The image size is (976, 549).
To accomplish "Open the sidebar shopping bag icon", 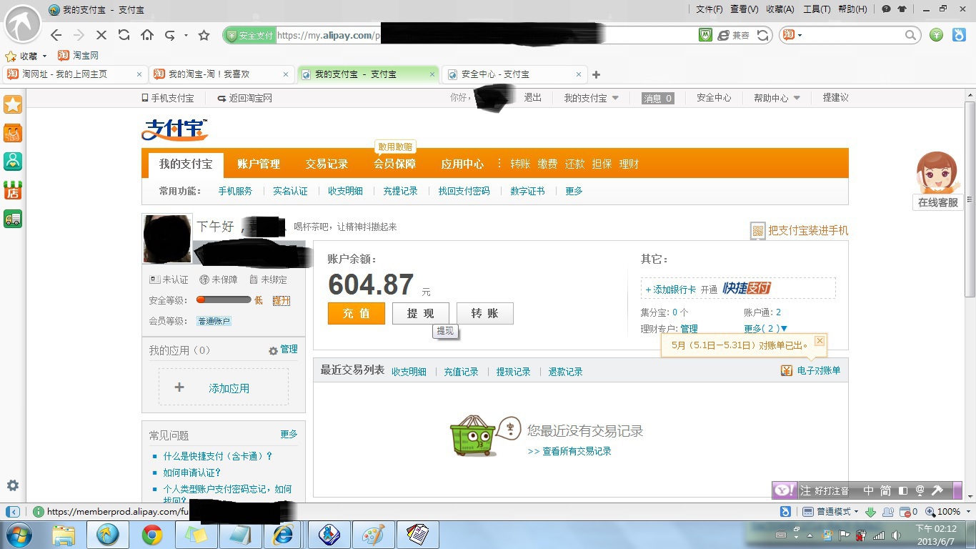I will tap(13, 133).
